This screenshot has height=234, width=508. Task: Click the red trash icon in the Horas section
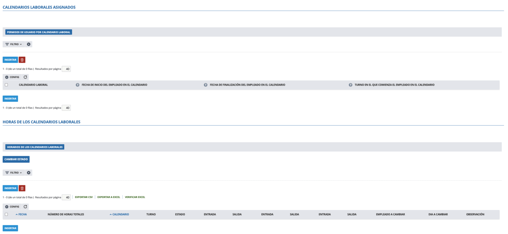22,188
